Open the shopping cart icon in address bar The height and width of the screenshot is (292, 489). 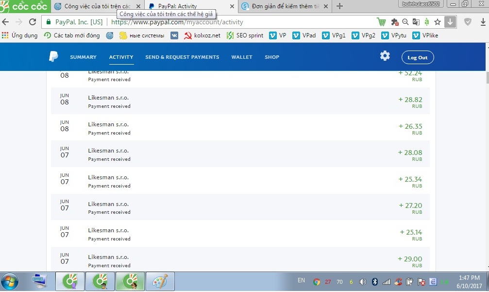coord(381,22)
